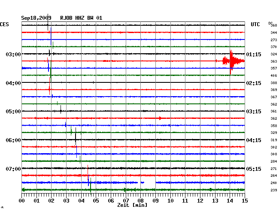Click the 'UTC' column header
Screen dimensions: 279x212
(255, 24)
